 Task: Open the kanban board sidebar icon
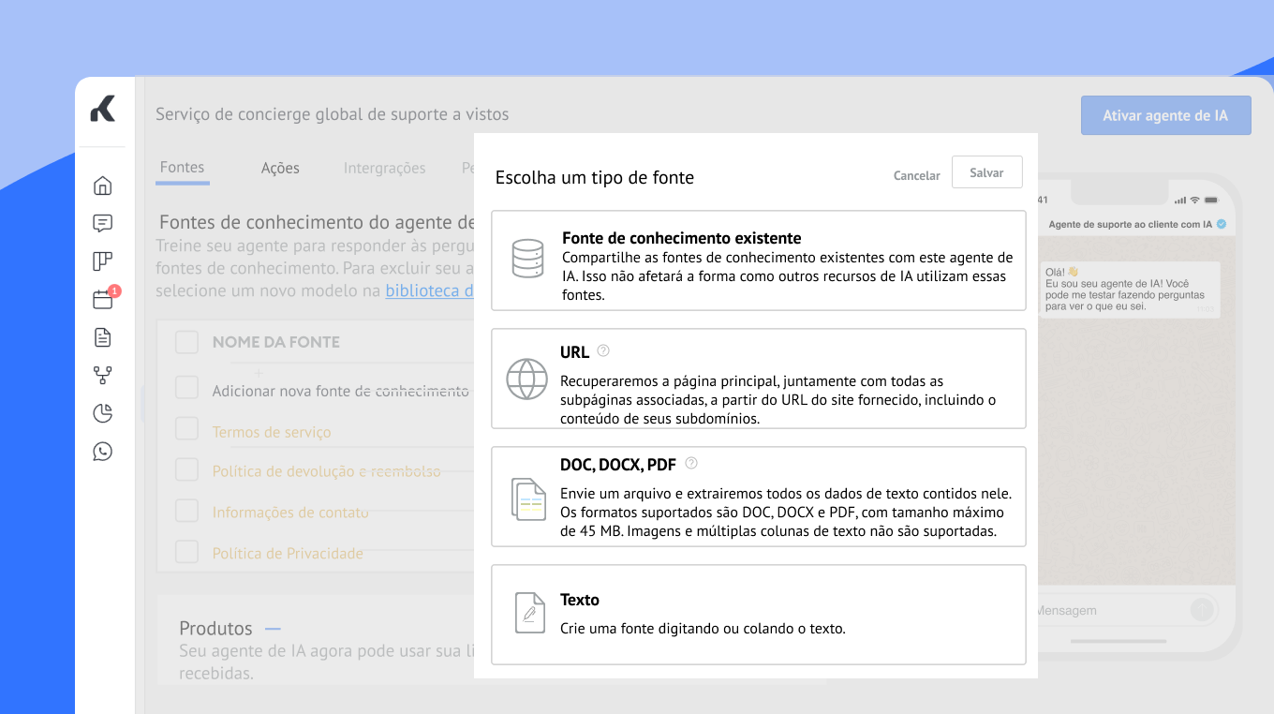tap(103, 261)
